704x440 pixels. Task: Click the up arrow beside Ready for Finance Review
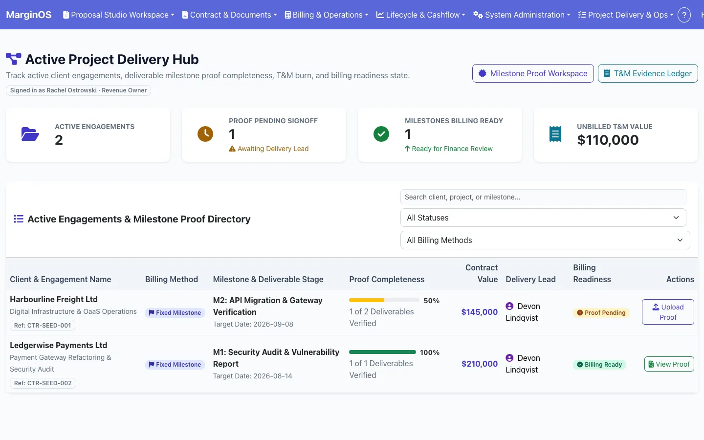point(407,149)
